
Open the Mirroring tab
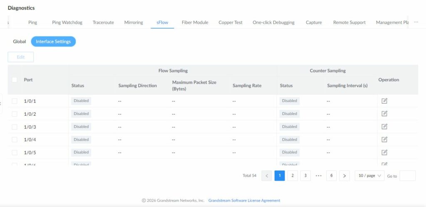tap(134, 22)
